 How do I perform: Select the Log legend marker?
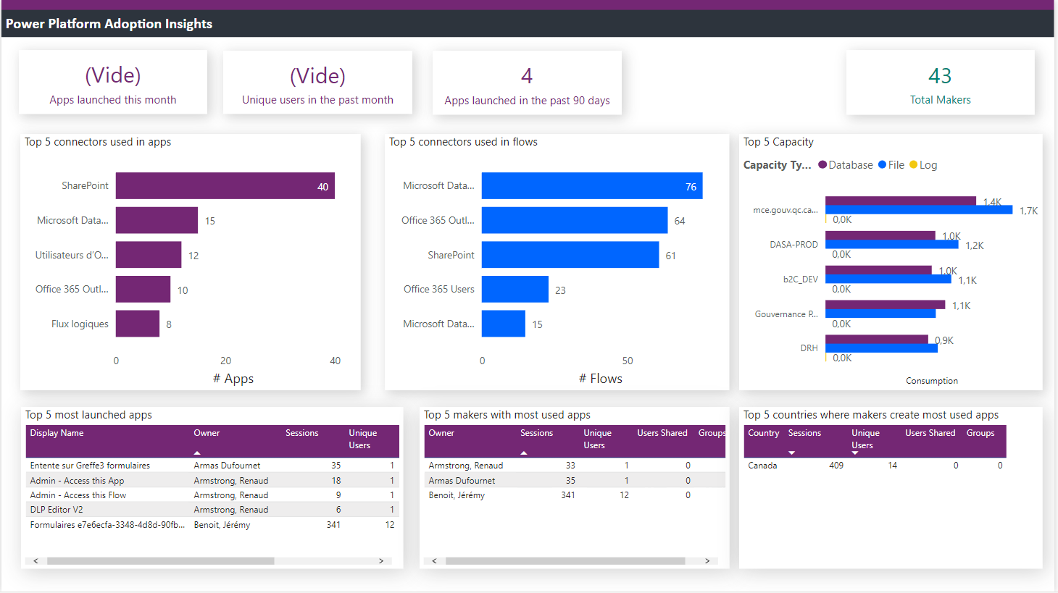coord(914,165)
